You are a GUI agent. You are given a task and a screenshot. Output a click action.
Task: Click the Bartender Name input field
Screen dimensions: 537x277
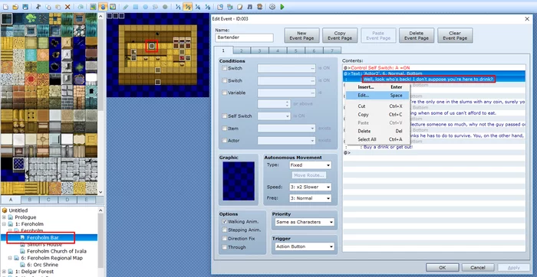(244, 37)
